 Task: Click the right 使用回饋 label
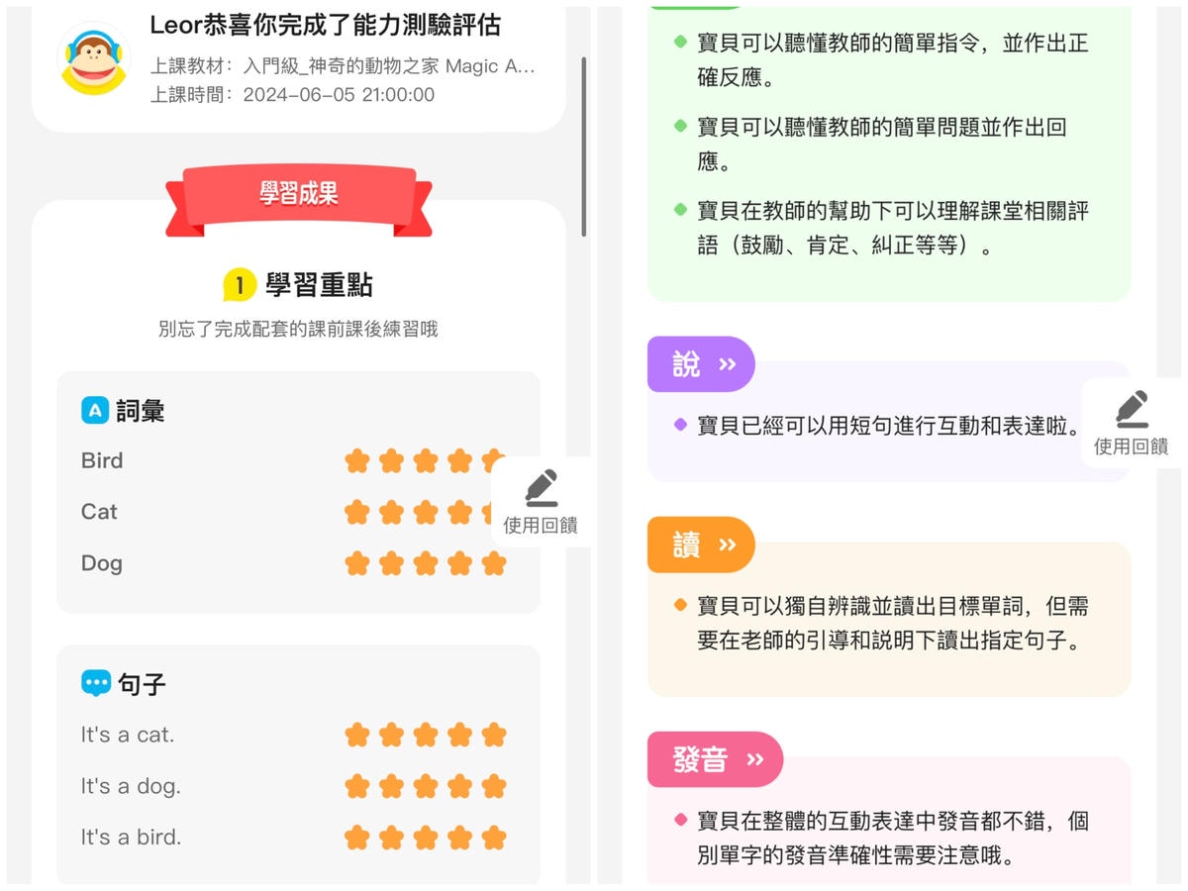click(1131, 446)
